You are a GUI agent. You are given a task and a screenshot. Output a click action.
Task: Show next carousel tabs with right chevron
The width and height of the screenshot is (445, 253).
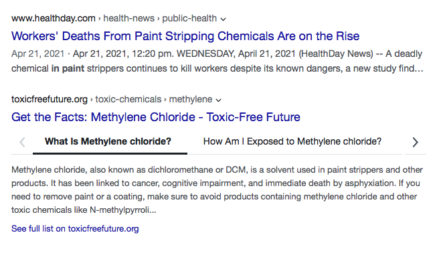pyautogui.click(x=415, y=142)
